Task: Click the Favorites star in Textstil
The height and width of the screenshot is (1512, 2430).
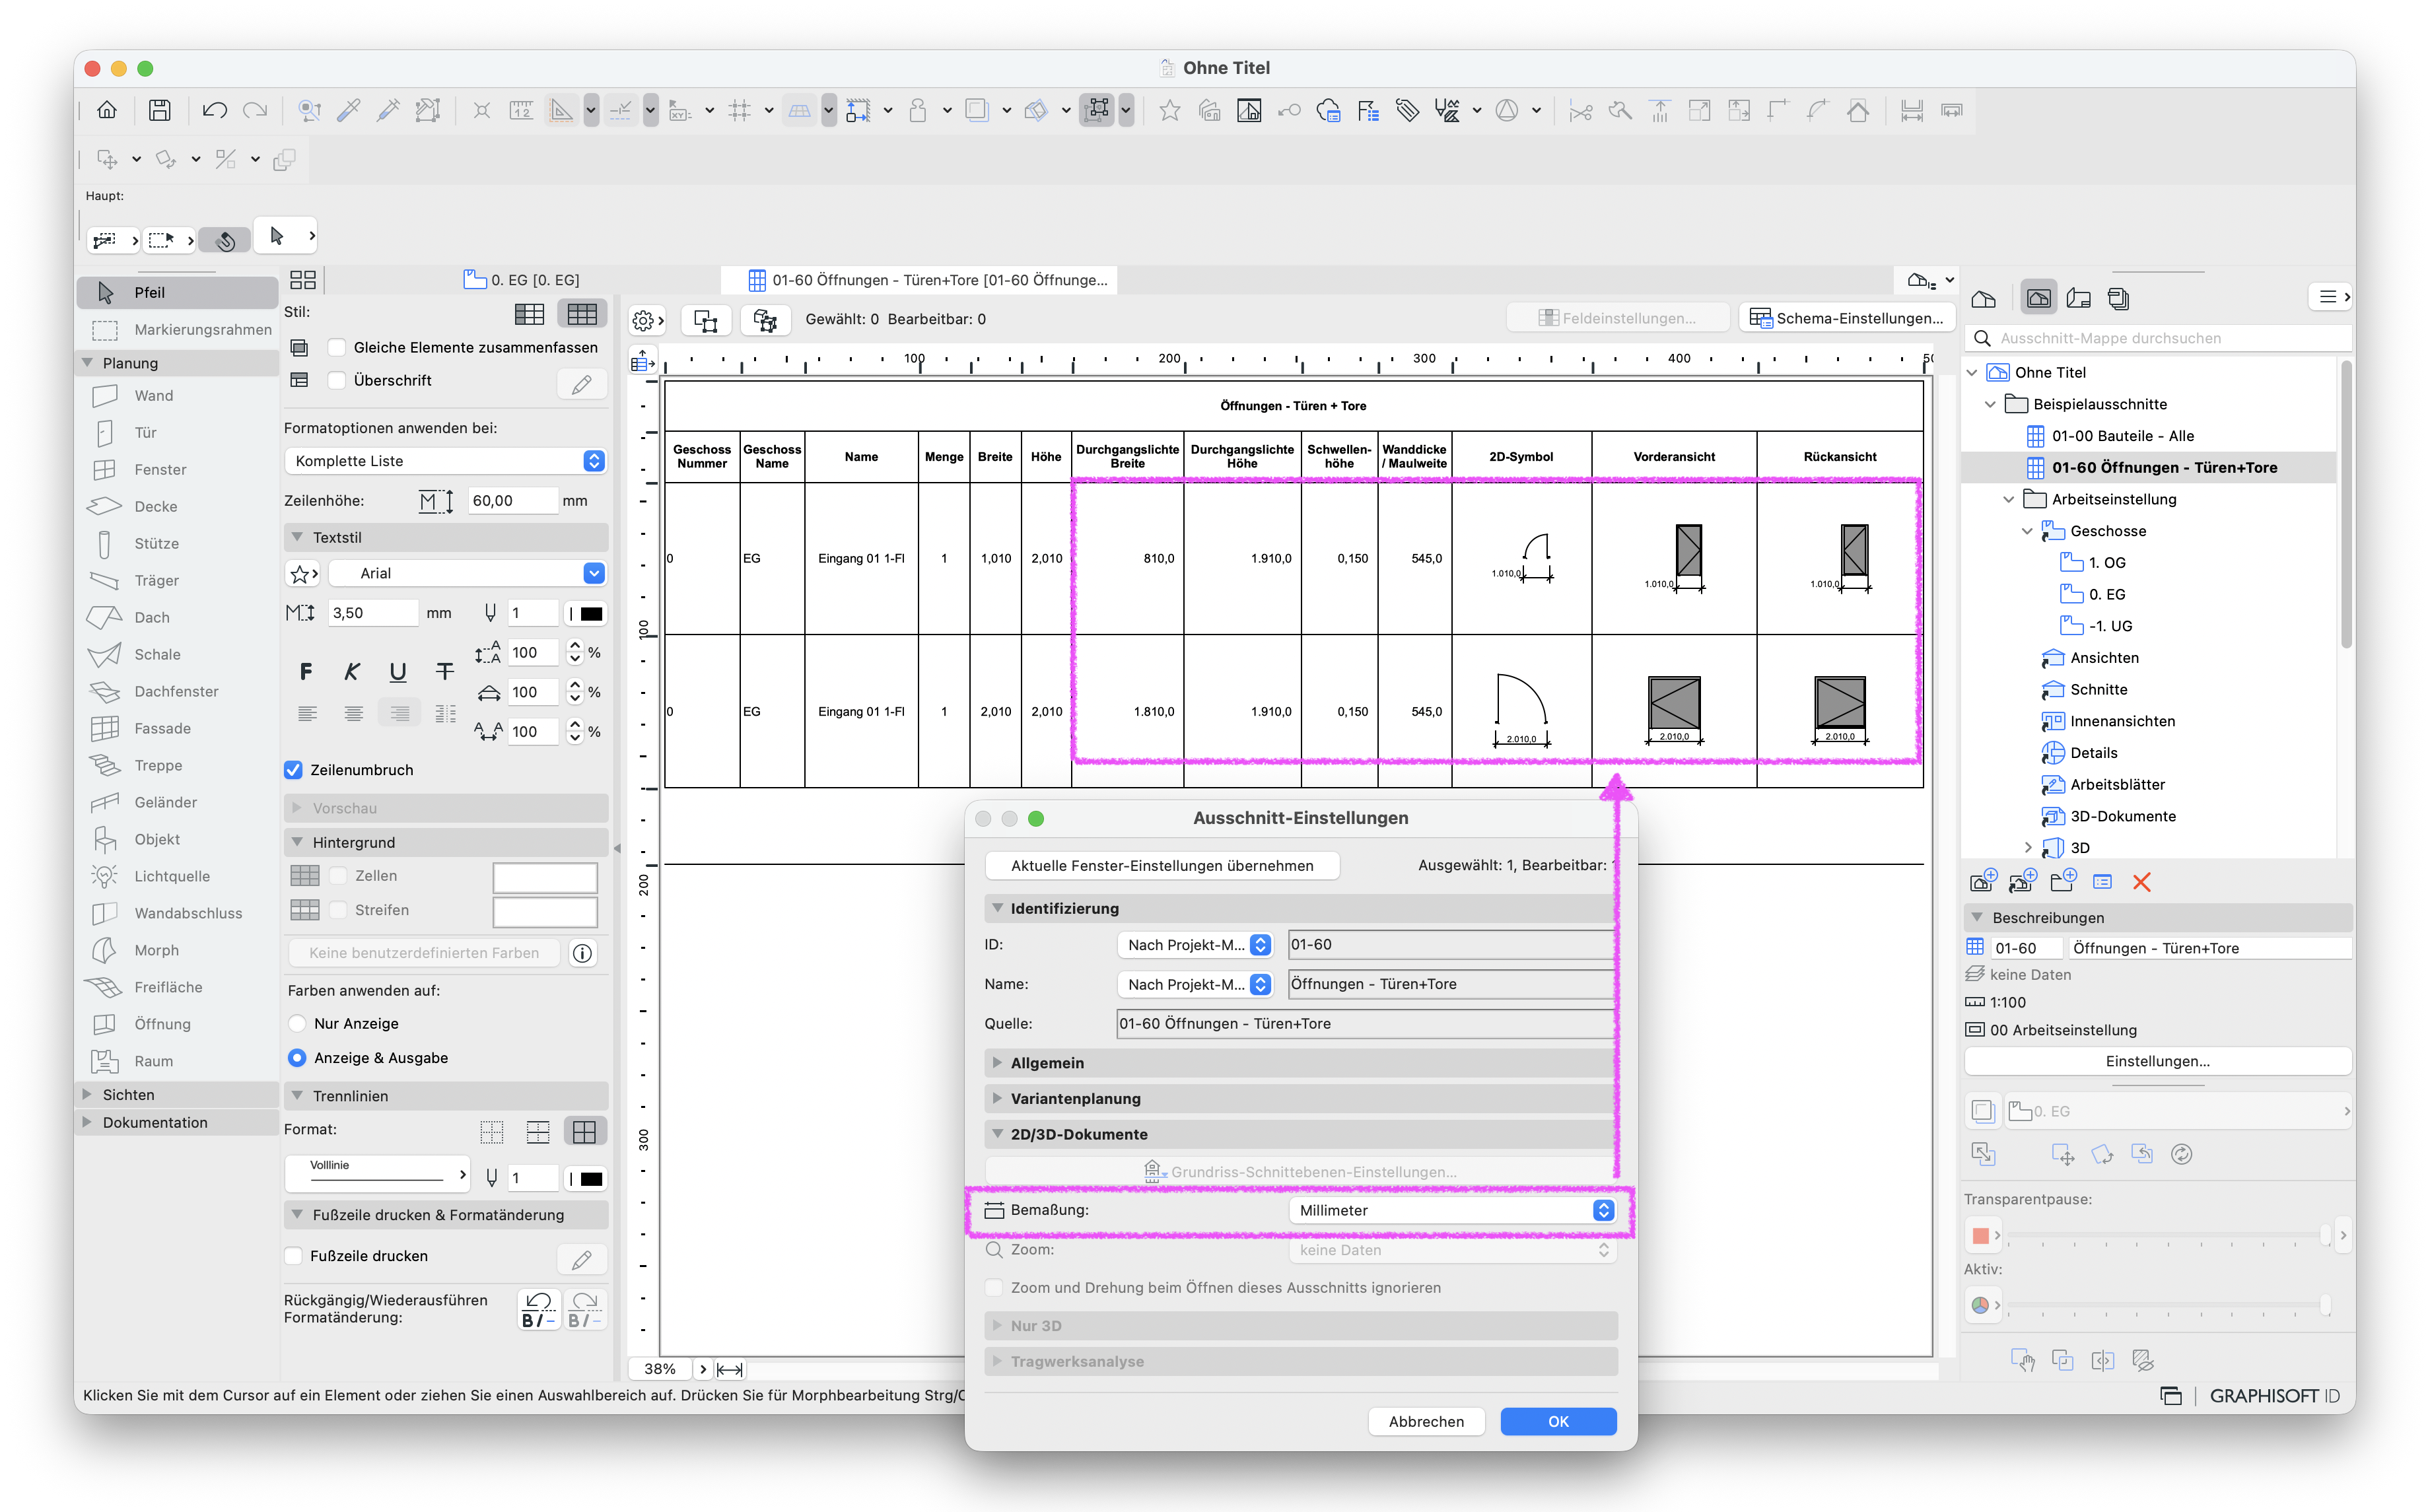Action: pos(303,574)
